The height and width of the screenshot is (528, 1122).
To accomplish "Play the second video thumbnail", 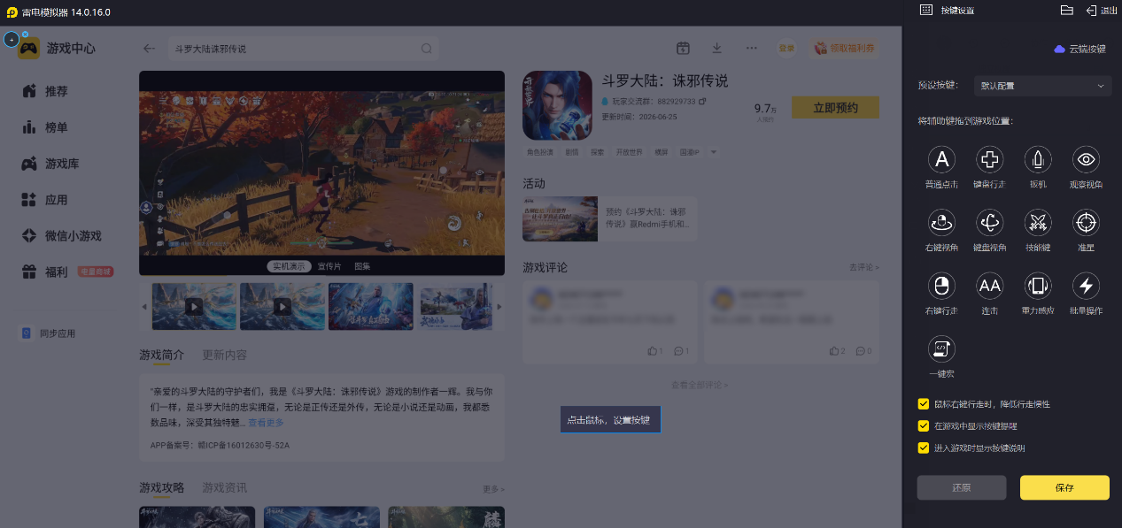I will [282, 306].
